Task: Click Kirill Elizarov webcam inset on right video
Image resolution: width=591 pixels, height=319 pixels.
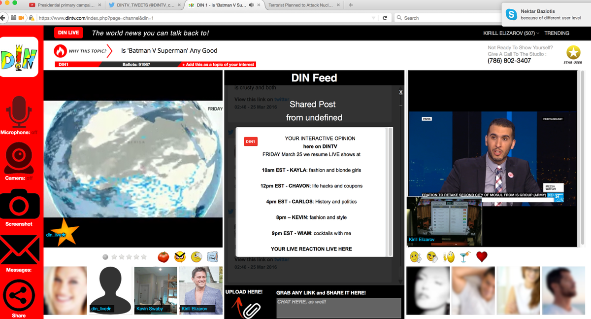Action: coord(444,220)
